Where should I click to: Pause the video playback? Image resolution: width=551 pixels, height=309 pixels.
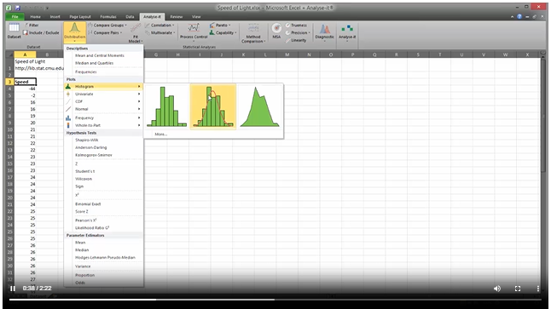pos(13,289)
